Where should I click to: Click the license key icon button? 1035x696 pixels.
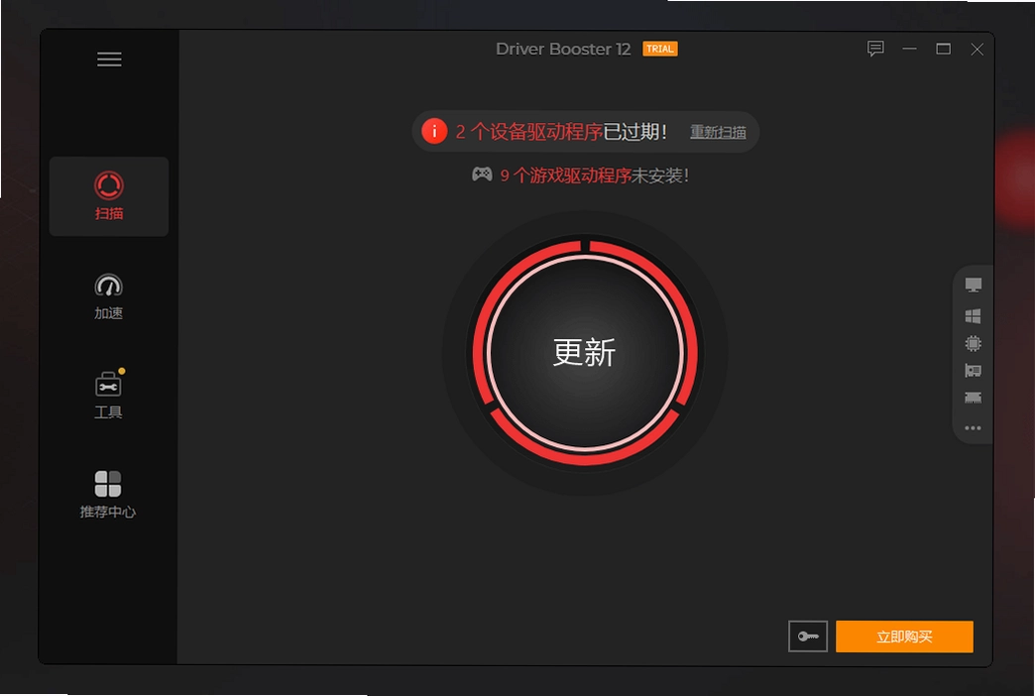pyautogui.click(x=808, y=637)
